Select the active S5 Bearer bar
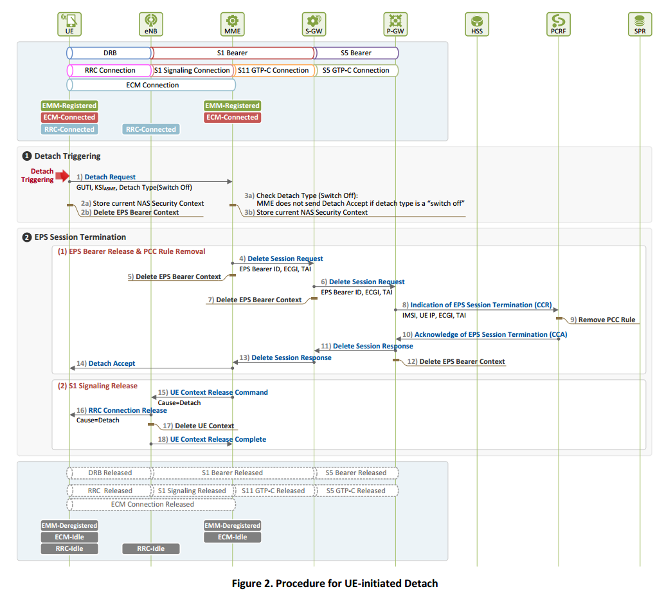This screenshot has height=596, width=664. pos(355,53)
